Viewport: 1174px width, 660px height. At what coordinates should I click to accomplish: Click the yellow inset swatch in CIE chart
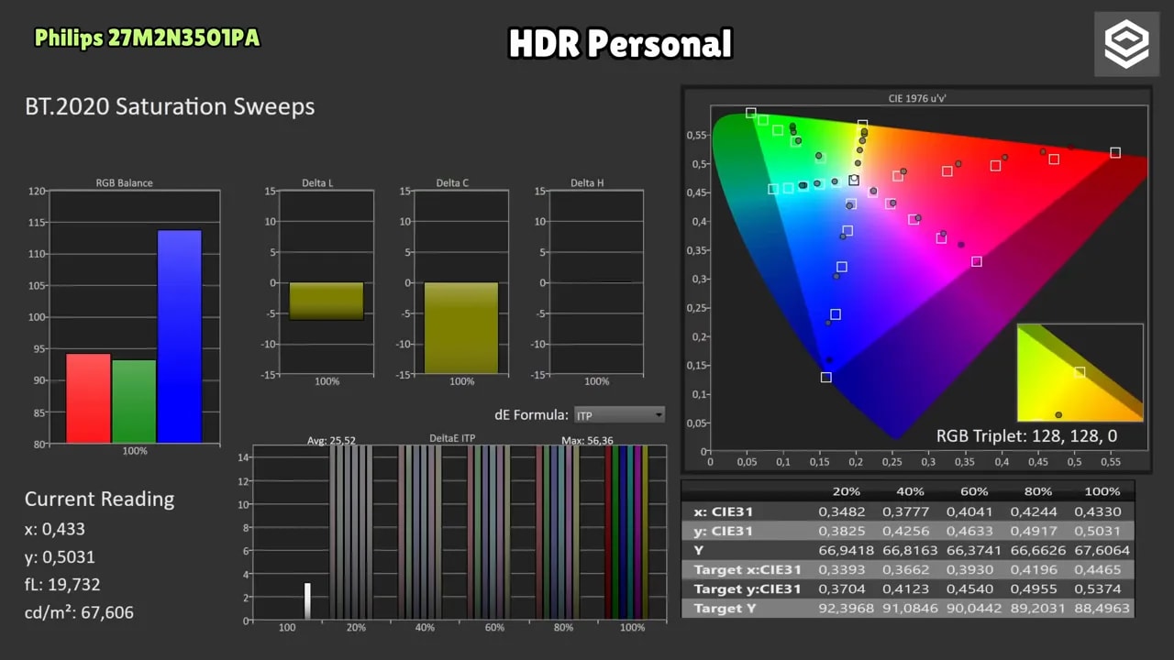pos(1080,372)
